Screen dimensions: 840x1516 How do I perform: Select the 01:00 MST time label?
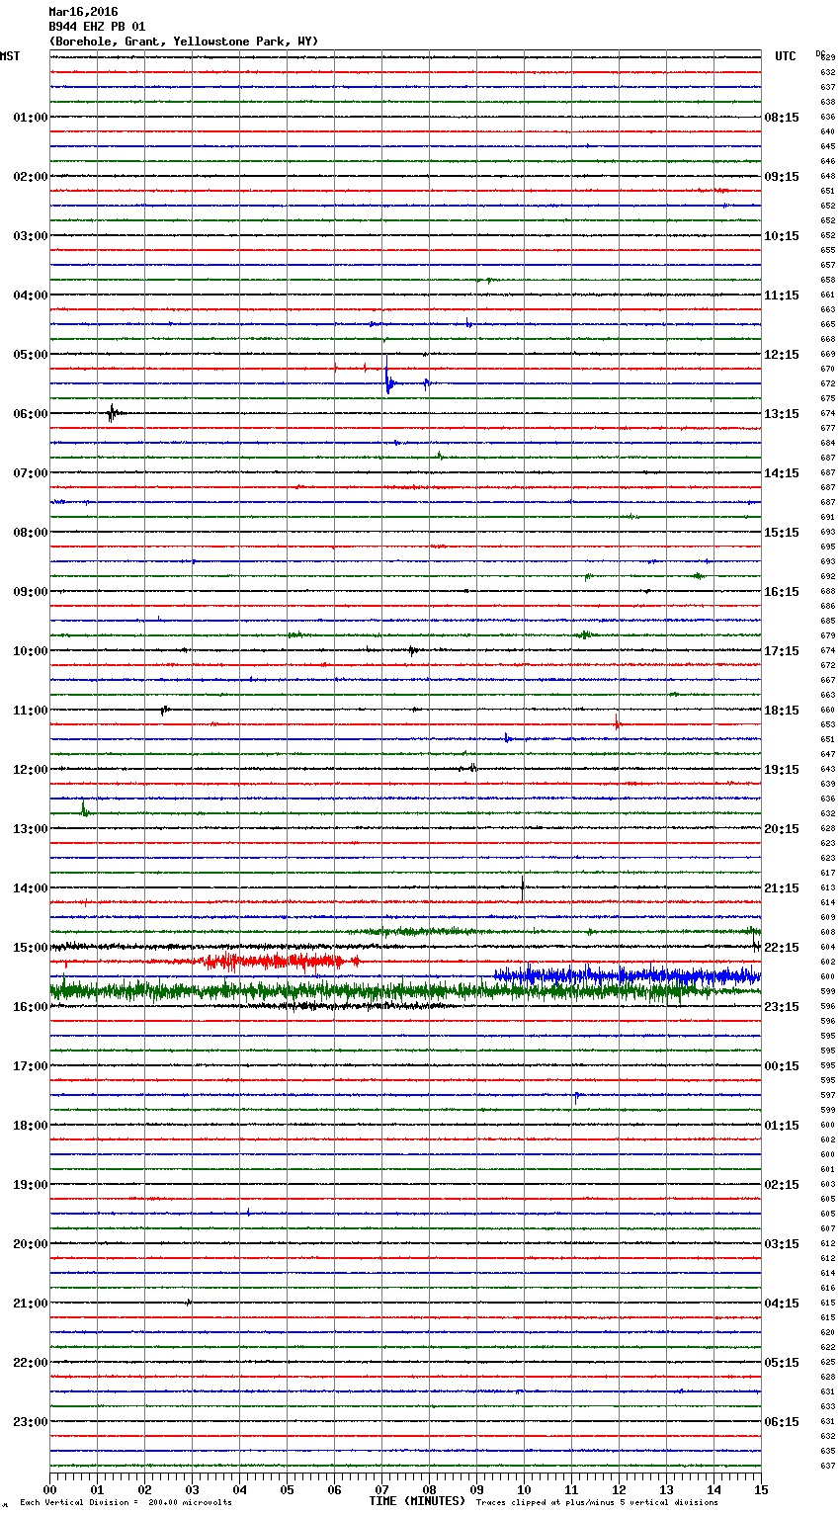30,118
